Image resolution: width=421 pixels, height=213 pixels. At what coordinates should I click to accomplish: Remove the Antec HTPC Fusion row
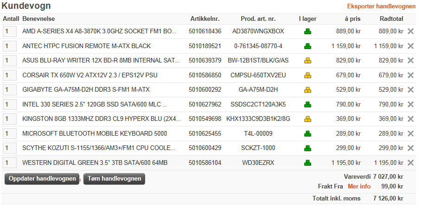coord(410,46)
